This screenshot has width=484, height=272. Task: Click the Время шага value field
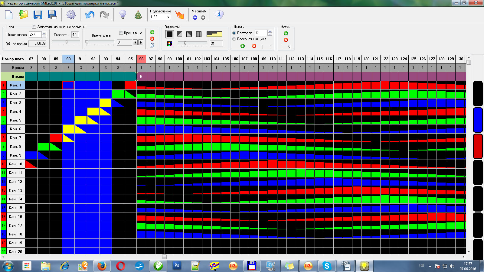(x=124, y=42)
